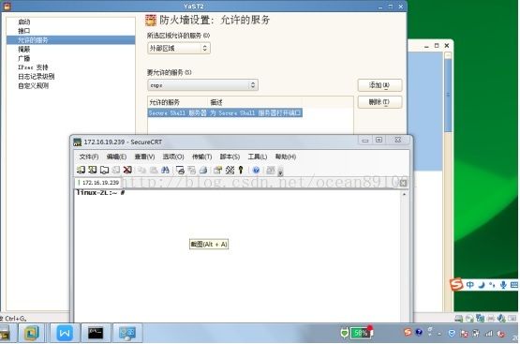The image size is (520, 344).
Task: Open the Sogou soft keyboard icon
Action: click(x=514, y=285)
